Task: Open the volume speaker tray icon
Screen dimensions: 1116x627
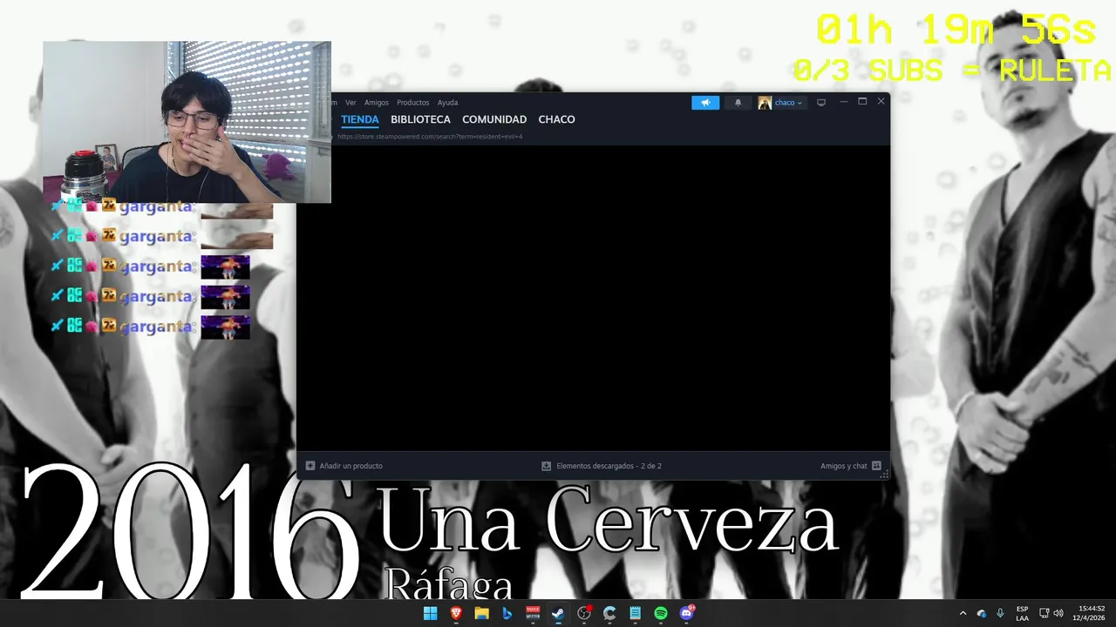Action: (1058, 613)
